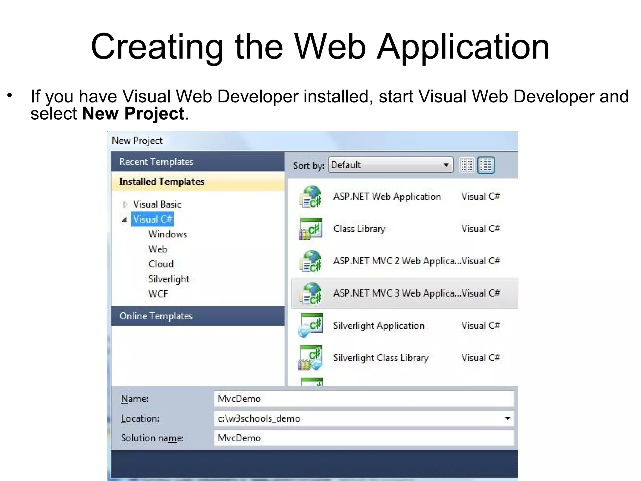Expand the Visual Basic tree node
The height and width of the screenshot is (481, 641).
125,204
